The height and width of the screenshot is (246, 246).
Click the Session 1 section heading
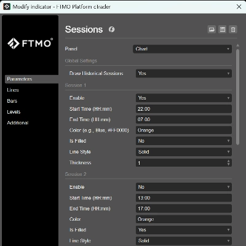coord(76,85)
